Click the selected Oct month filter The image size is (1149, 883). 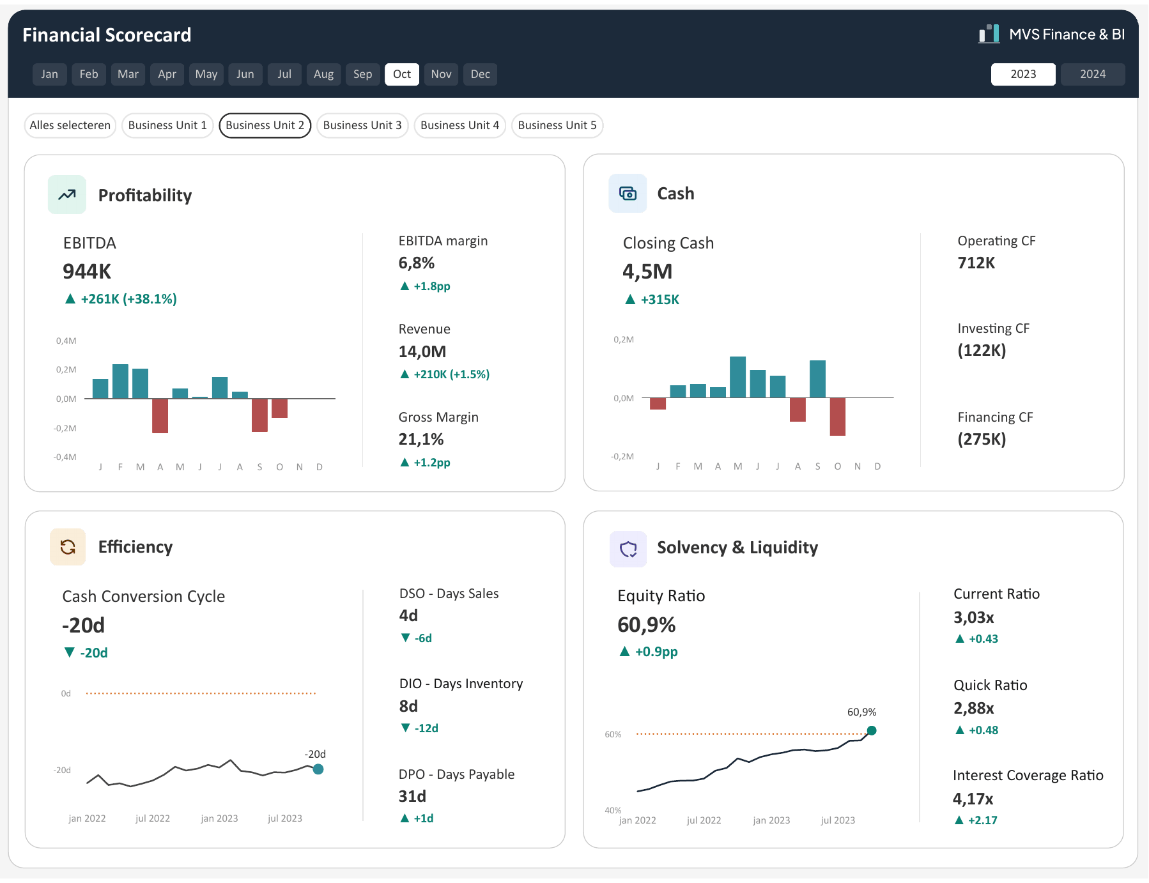[x=402, y=74]
